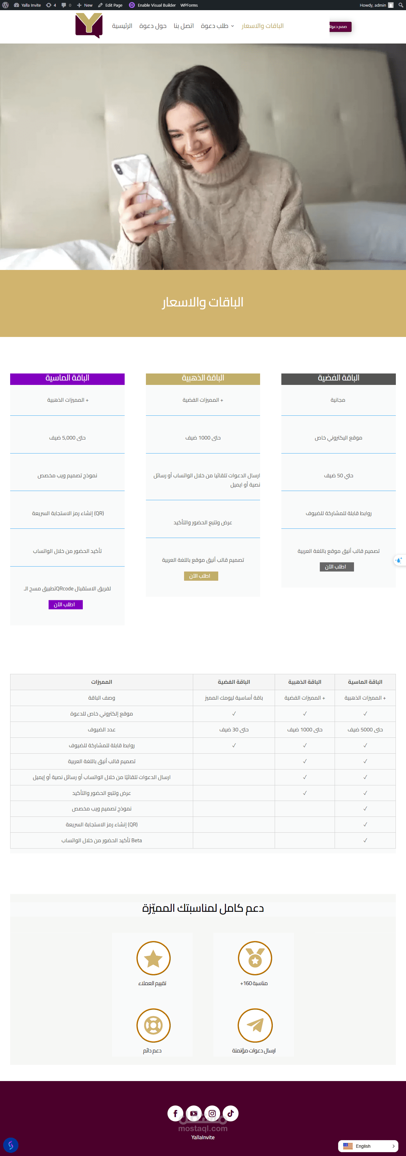Image resolution: width=406 pixels, height=1156 pixels.
Task: Click the admin bar comments bubble icon
Action: [64, 5]
